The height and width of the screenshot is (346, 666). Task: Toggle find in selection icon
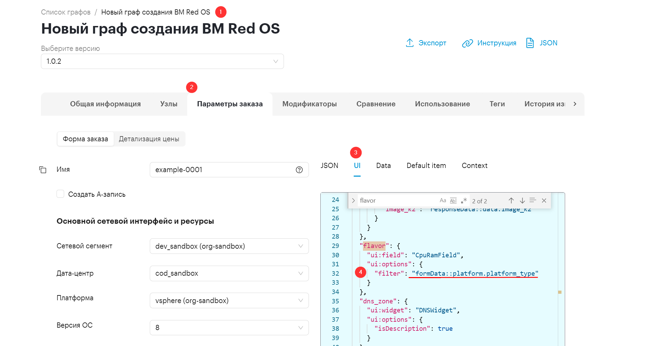[x=533, y=200]
